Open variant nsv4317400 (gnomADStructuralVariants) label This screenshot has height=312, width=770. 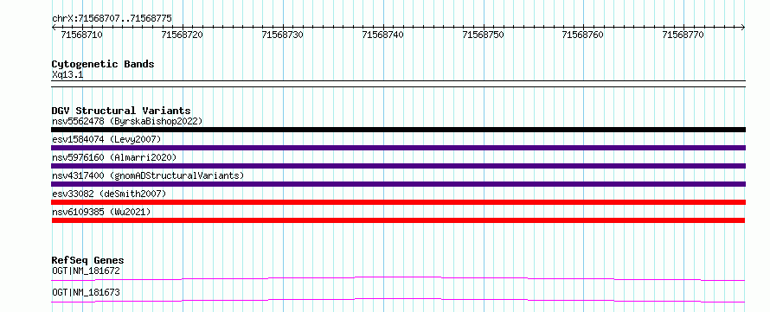[x=148, y=175]
